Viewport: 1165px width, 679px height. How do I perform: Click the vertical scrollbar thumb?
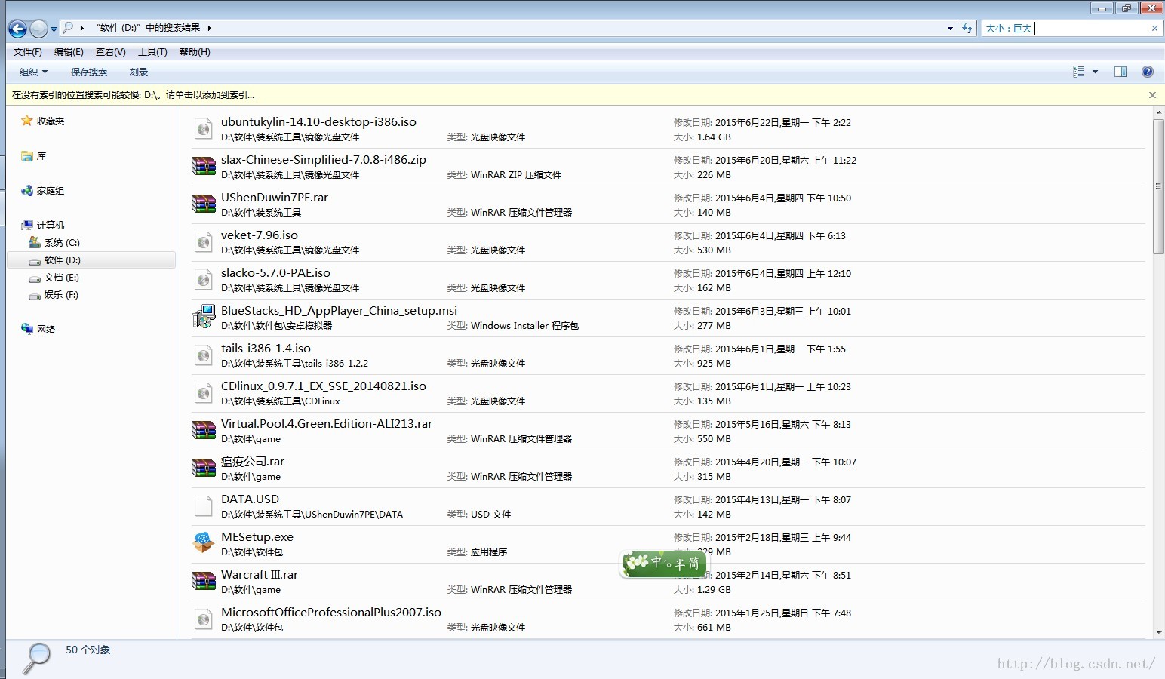[x=1158, y=186]
